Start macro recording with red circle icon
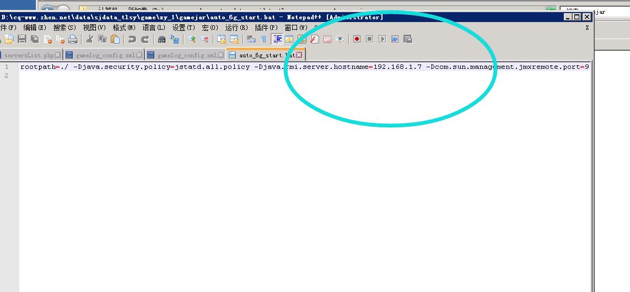Viewport: 630px width, 292px height. click(x=357, y=39)
